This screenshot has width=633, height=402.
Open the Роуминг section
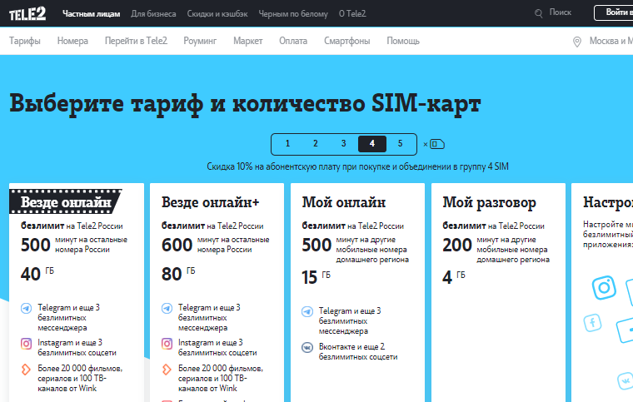coord(200,41)
